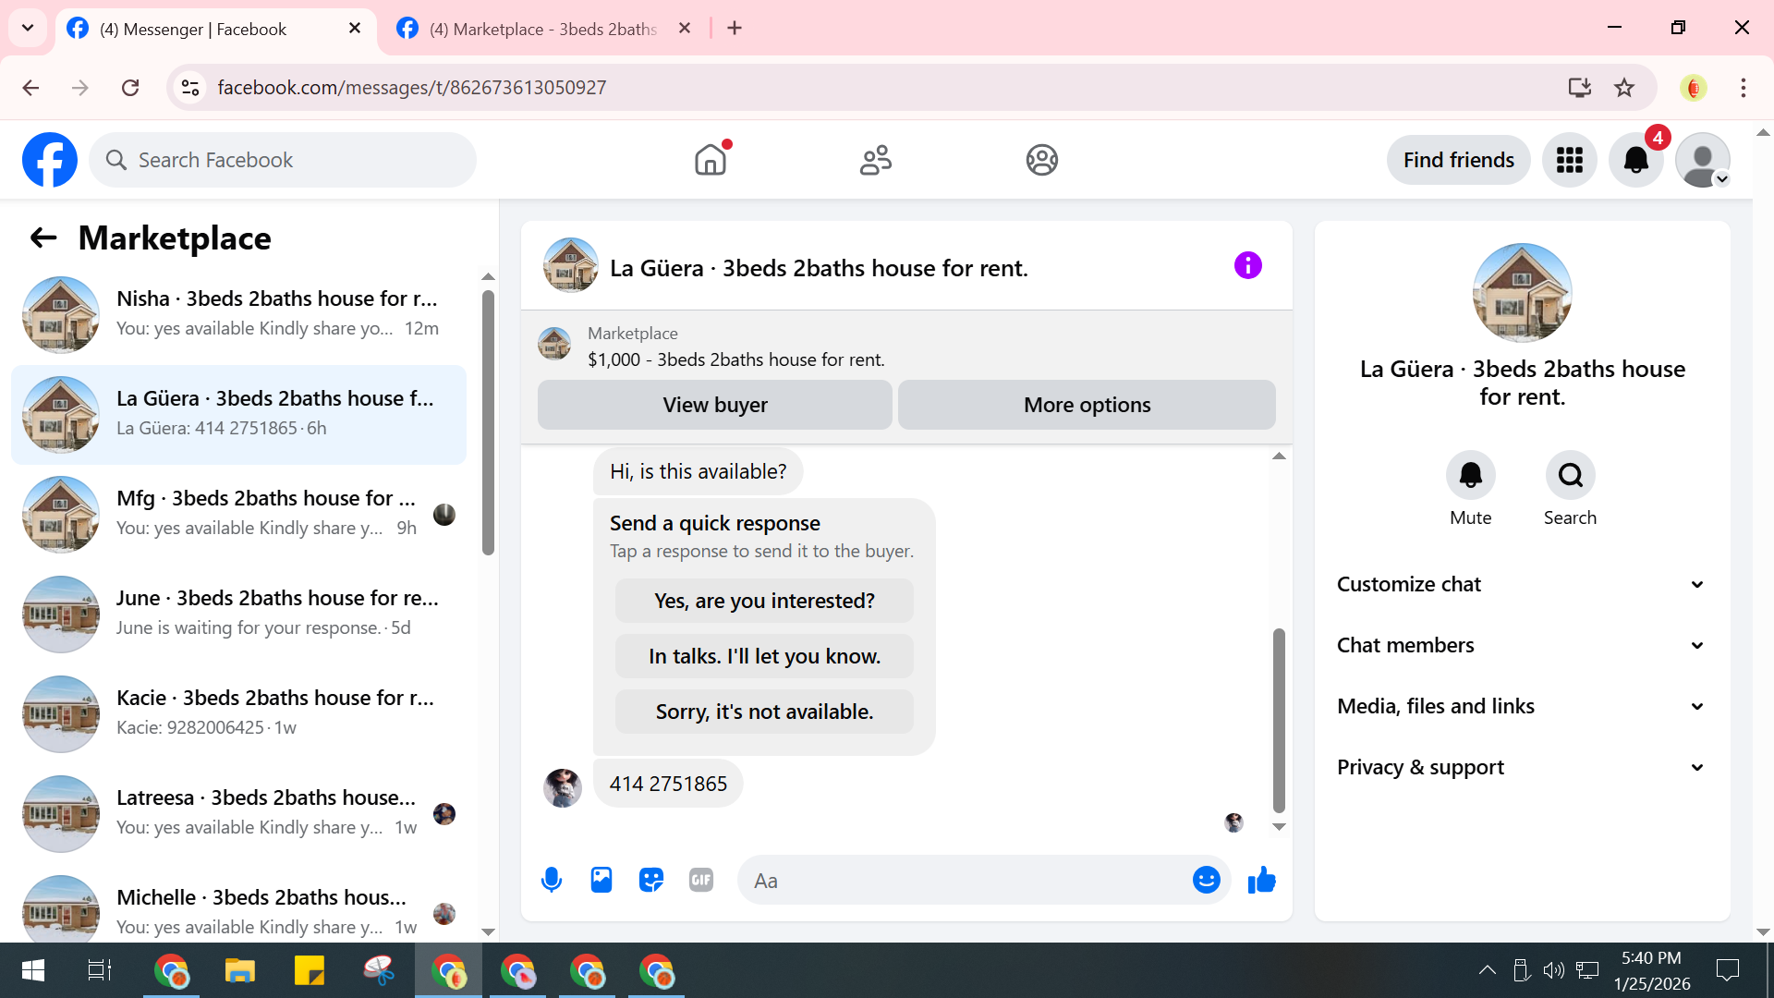
Task: Click the More options button
Action: 1087,405
